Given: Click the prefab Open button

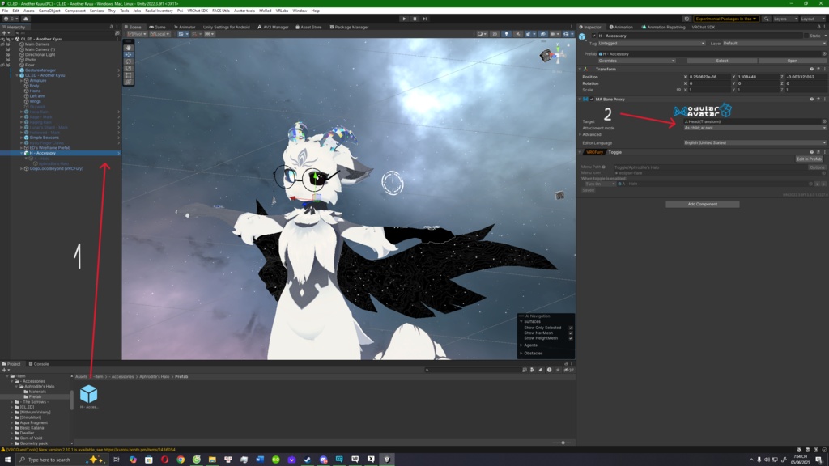Looking at the screenshot, I should pos(792,61).
